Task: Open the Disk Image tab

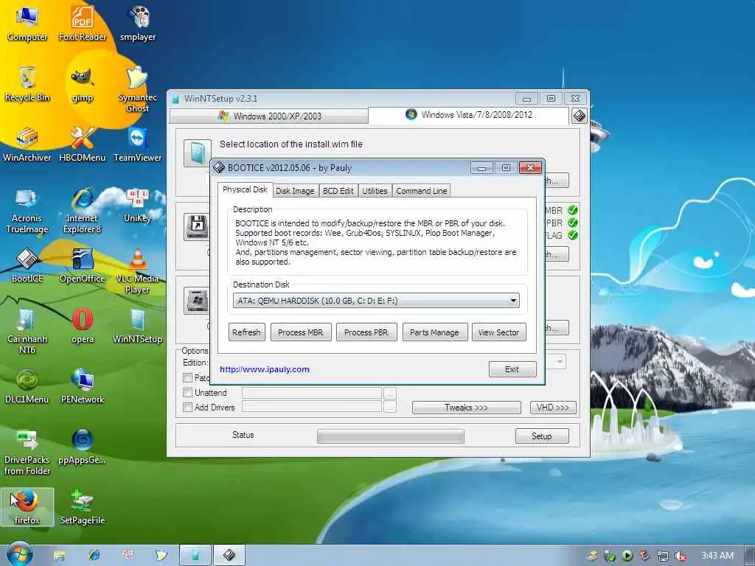Action: [295, 191]
